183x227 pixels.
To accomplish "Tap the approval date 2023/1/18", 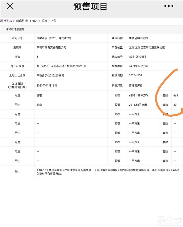I will pyautogui.click(x=135, y=76).
